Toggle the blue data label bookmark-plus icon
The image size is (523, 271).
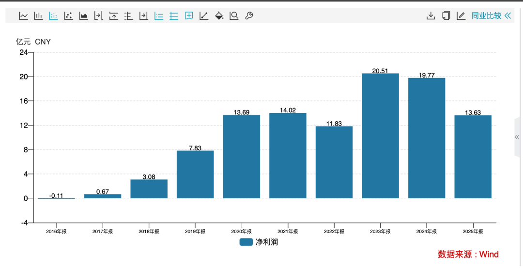tap(189, 16)
